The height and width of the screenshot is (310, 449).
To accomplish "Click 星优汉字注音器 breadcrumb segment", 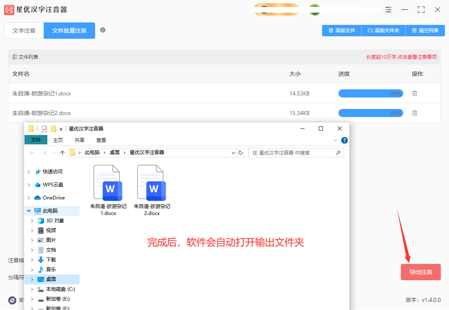I will (147, 153).
